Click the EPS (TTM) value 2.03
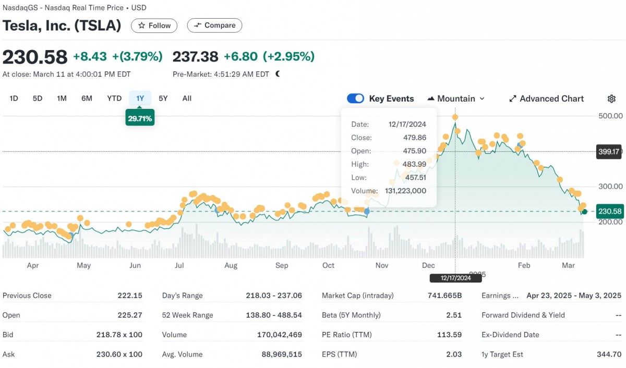 point(454,354)
